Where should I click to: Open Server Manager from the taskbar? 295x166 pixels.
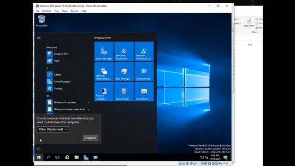tap(86, 157)
